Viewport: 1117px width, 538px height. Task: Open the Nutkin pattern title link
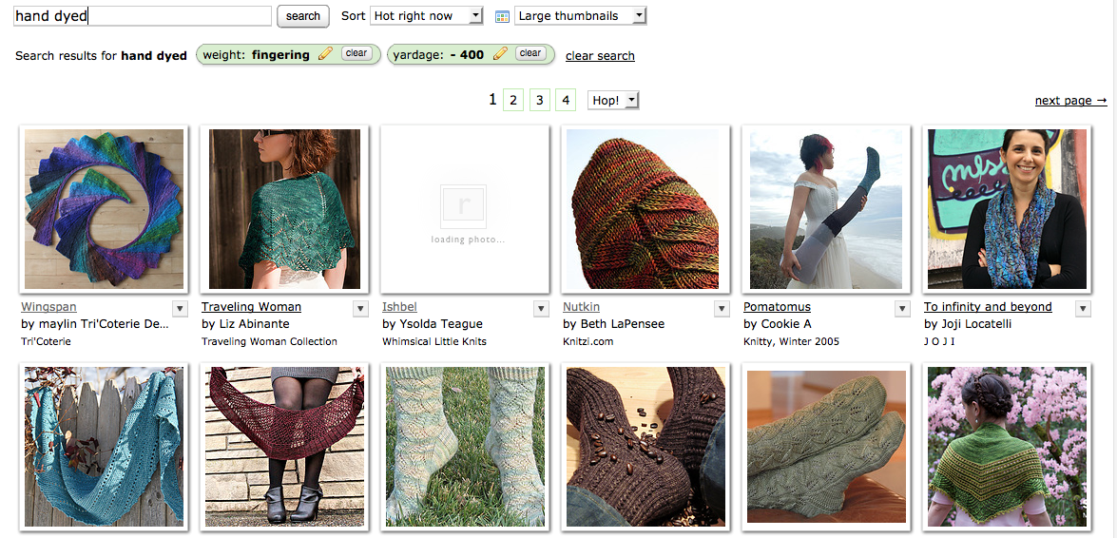[x=581, y=306]
